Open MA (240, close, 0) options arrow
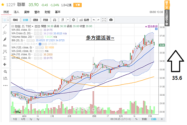The width and height of the screenshot is (187, 125). [x=33, y=51]
